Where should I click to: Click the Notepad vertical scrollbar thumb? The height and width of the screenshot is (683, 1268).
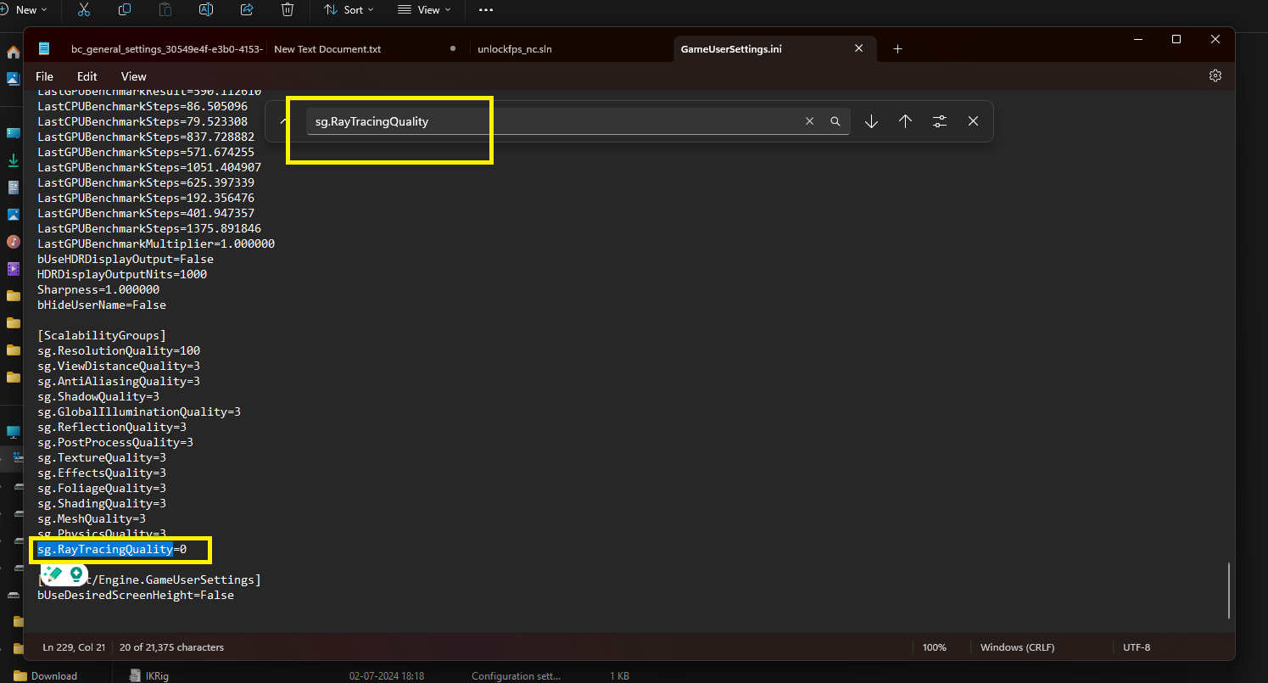tap(1228, 590)
